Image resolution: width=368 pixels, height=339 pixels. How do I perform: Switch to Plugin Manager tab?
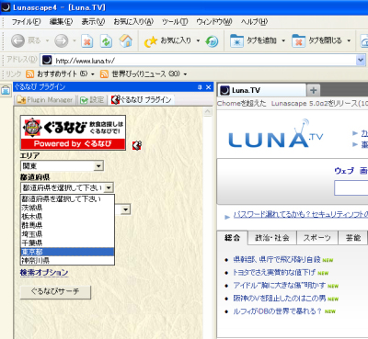[x=45, y=100]
